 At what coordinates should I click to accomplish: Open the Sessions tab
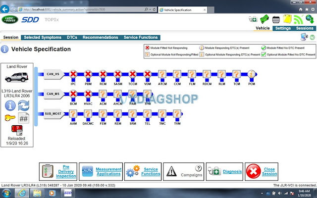point(305,28)
